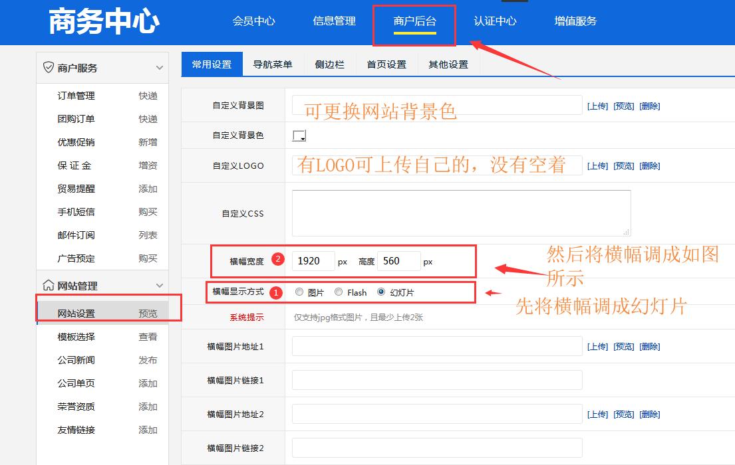
Task: Choose the 图片 banner display option
Action: click(299, 292)
